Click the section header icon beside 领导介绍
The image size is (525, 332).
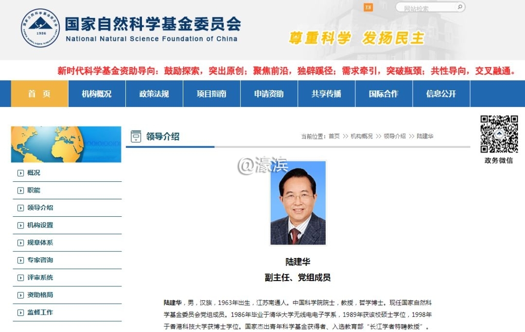[x=136, y=136]
